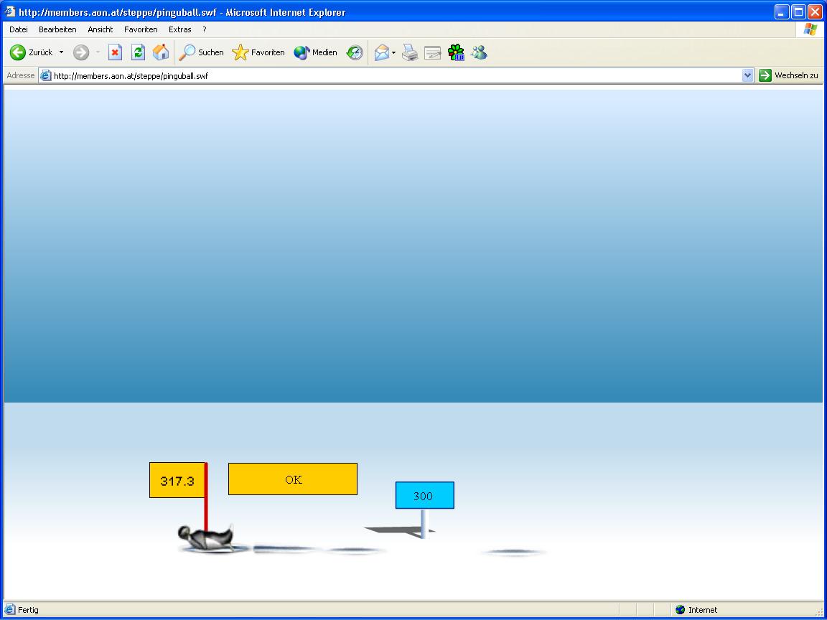Click the mail envelope icon
Image resolution: width=827 pixels, height=620 pixels.
point(382,52)
